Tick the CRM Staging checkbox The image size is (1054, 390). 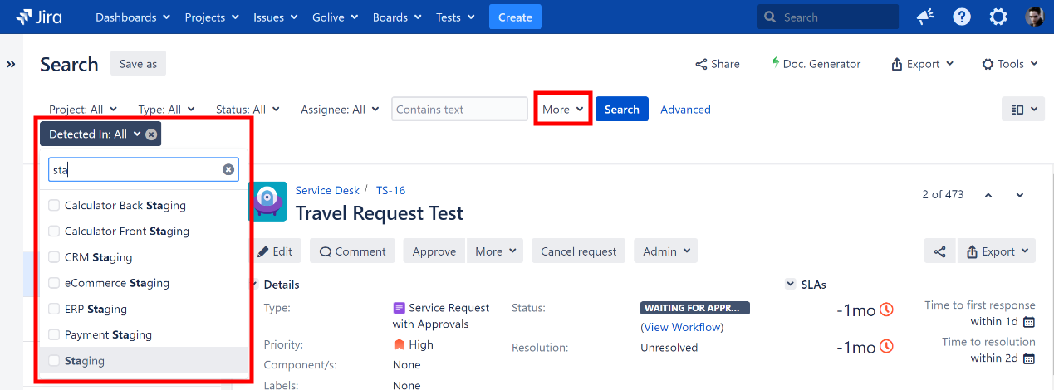pos(54,257)
